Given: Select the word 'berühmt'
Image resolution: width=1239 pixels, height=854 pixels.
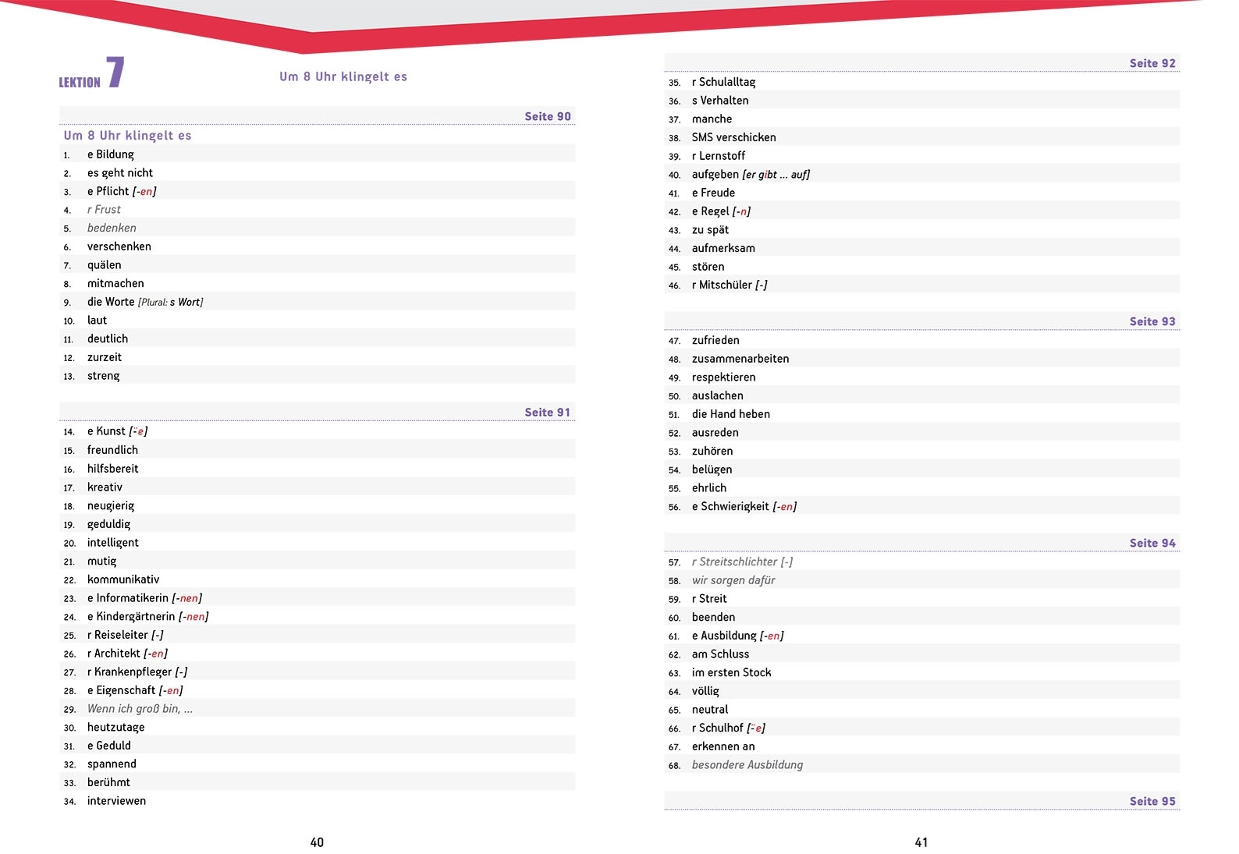Looking at the screenshot, I should [x=108, y=782].
